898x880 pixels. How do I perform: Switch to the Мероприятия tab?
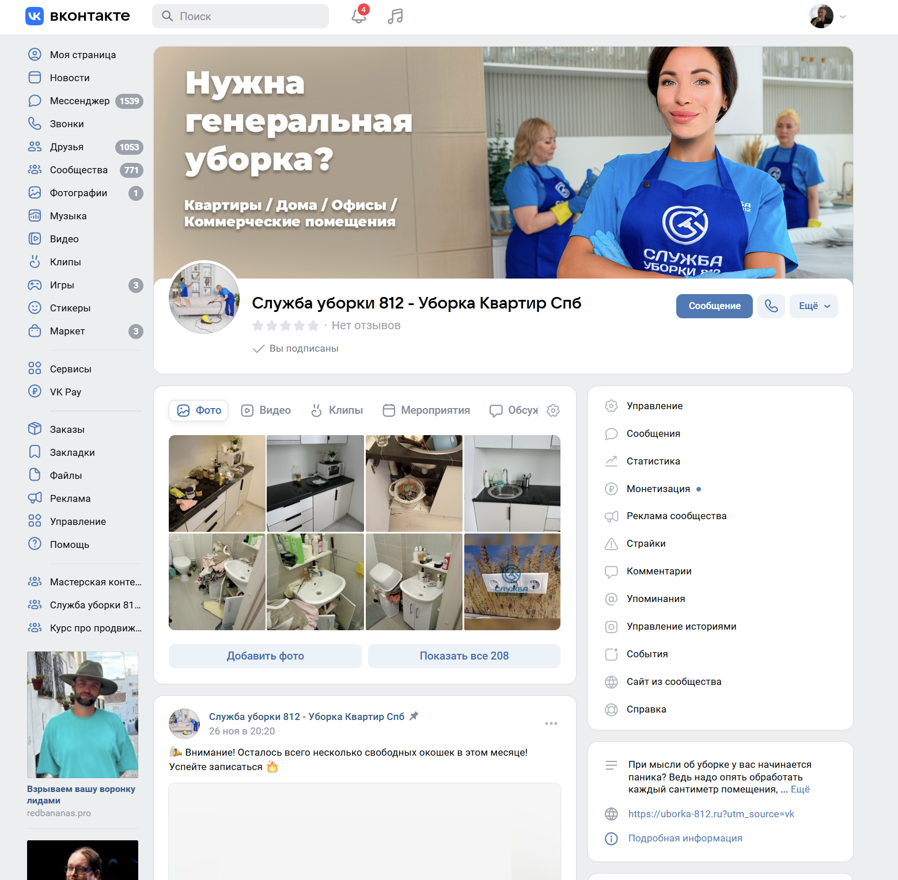427,410
